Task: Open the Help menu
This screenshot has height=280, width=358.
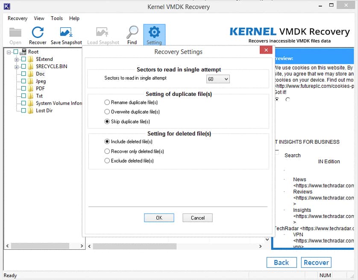Action: click(x=74, y=18)
